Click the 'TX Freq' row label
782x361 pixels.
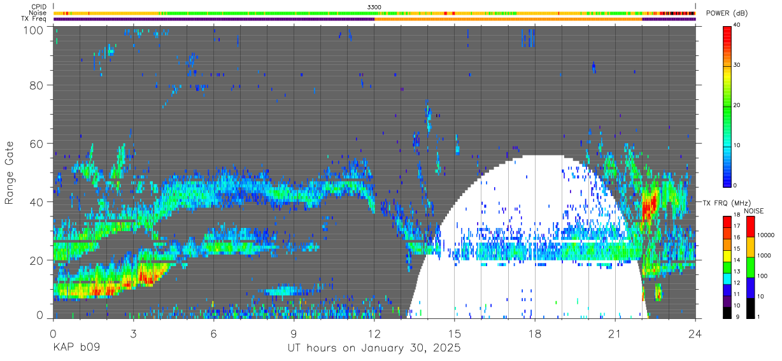(34, 19)
